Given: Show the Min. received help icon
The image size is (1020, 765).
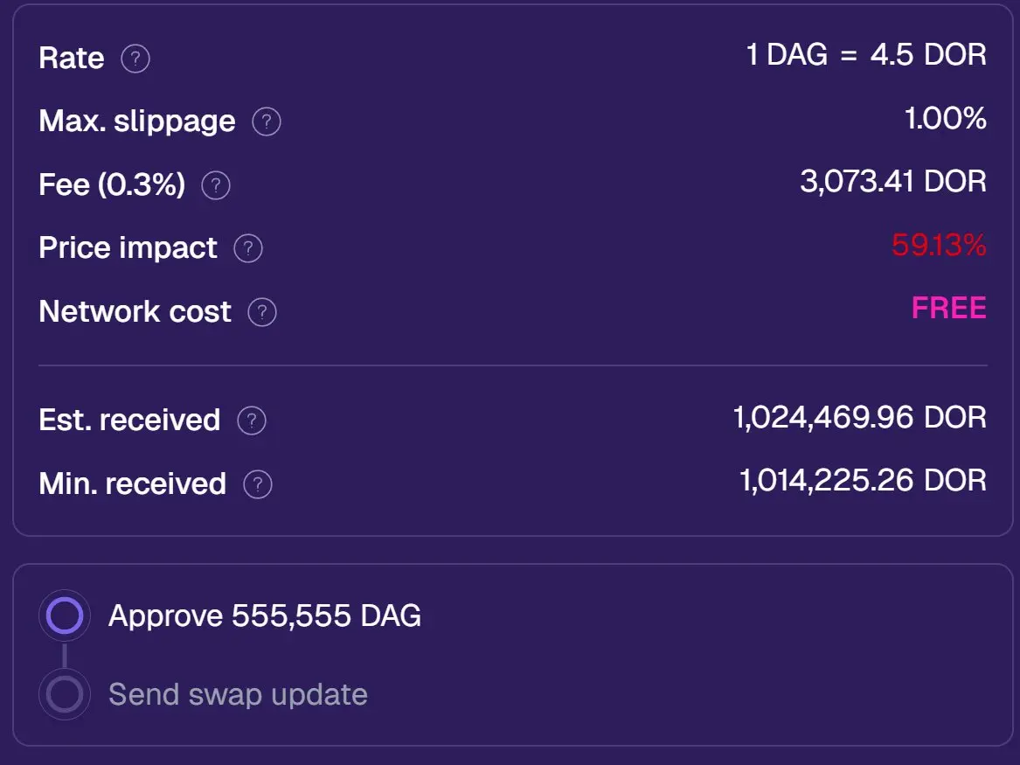Looking at the screenshot, I should [258, 484].
